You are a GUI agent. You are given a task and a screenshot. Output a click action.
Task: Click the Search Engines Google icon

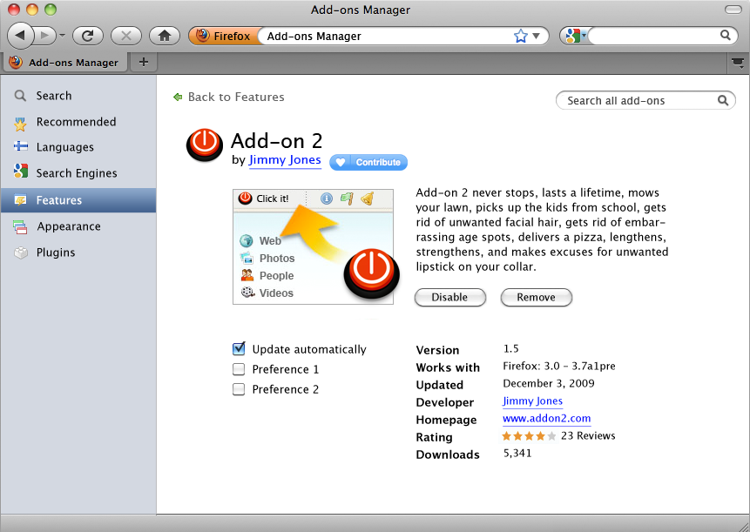pyautogui.click(x=21, y=171)
